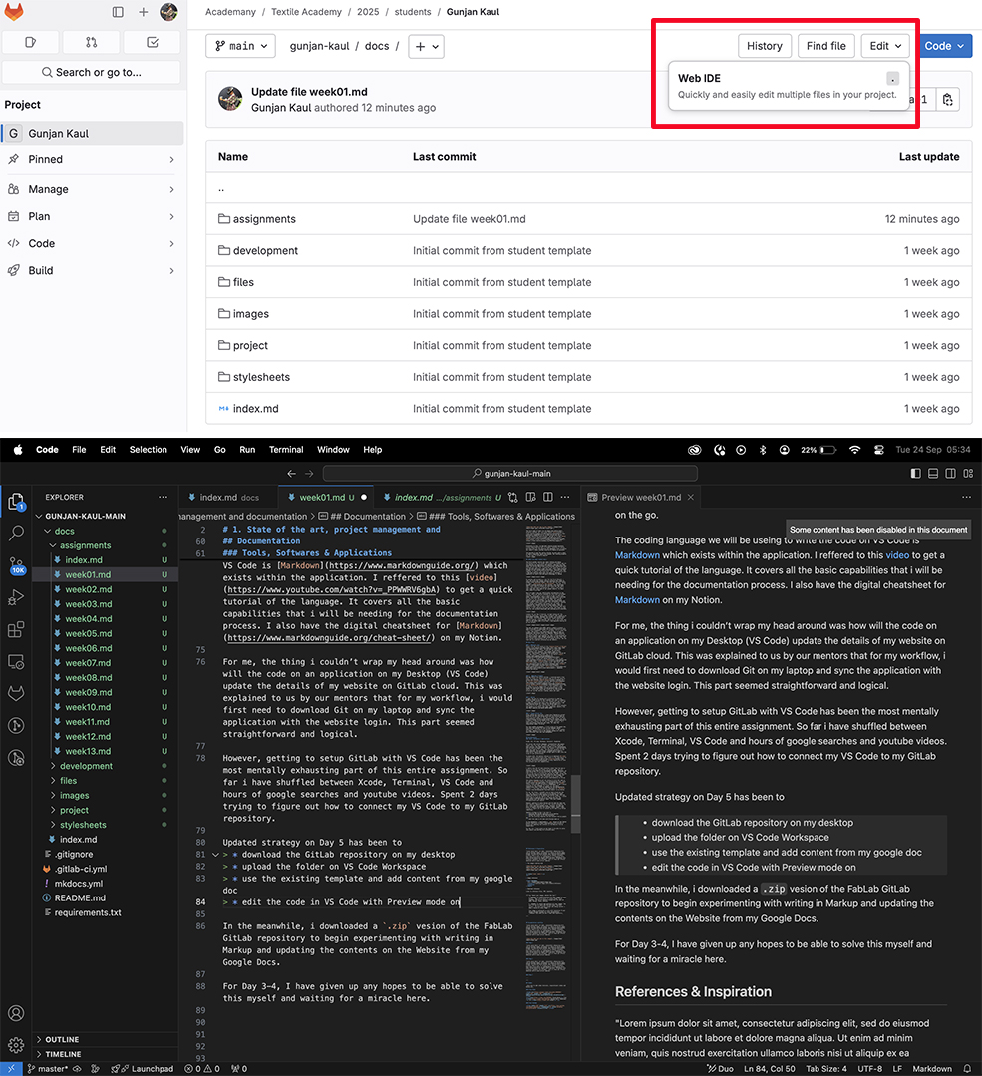Open the Search view in VS Code activity bar
The image size is (982, 1076).
pyautogui.click(x=17, y=533)
